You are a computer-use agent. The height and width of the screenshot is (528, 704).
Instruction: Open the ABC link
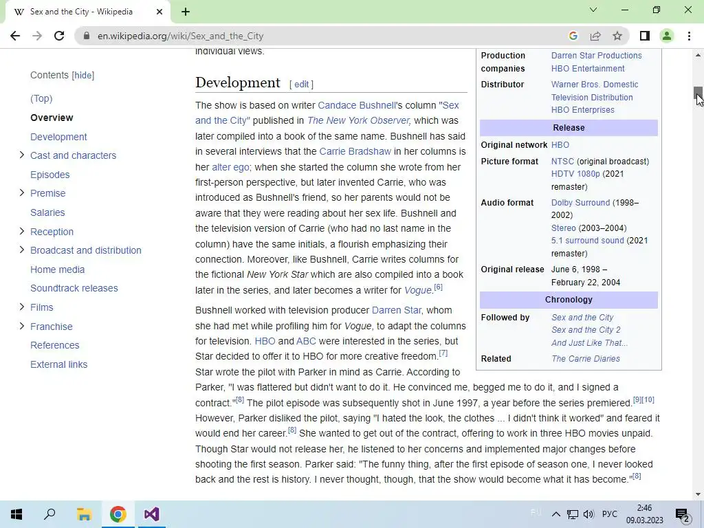coord(306,341)
